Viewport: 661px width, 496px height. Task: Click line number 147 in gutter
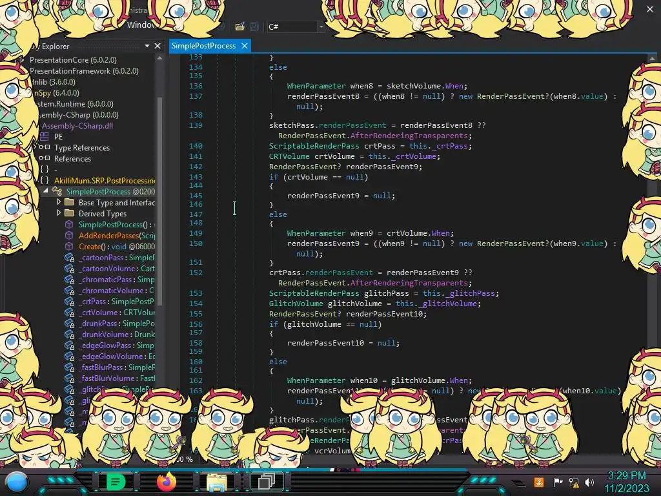click(196, 214)
